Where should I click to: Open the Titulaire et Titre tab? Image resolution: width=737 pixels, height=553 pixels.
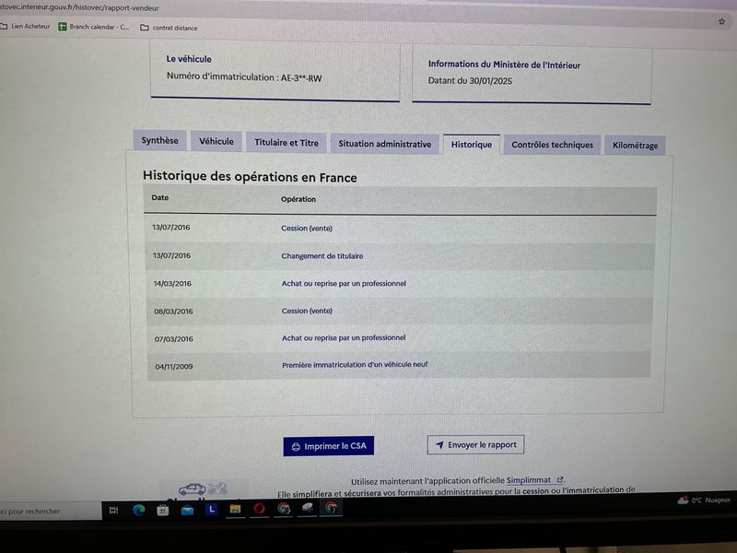[287, 143]
